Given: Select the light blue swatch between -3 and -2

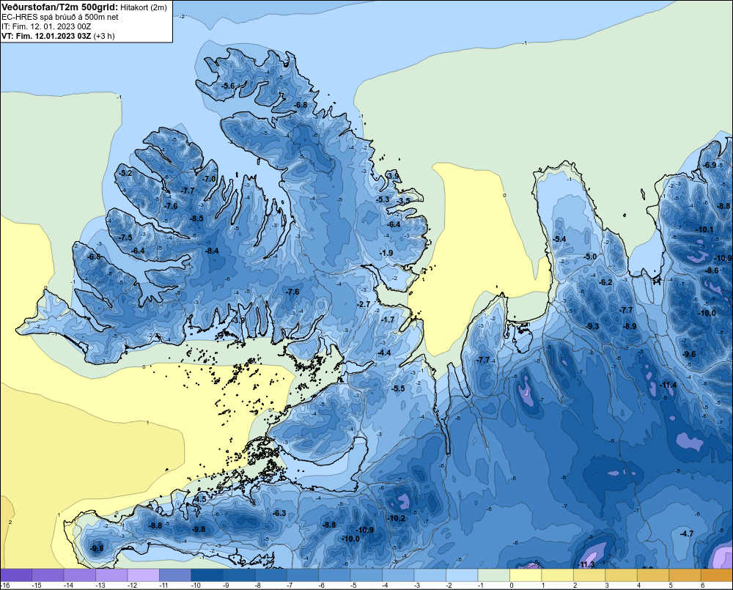Looking at the screenshot, I should [x=430, y=575].
